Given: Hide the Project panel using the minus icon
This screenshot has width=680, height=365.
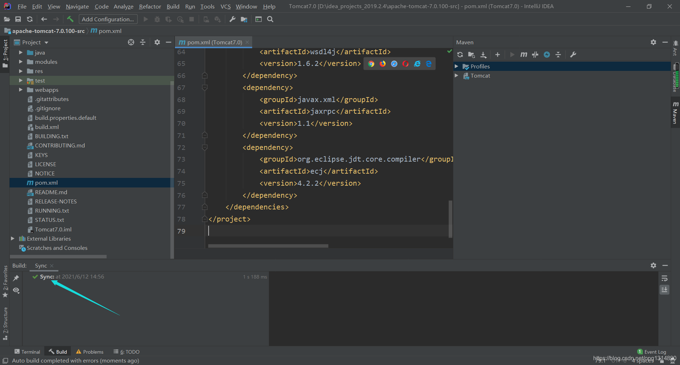Looking at the screenshot, I should pyautogui.click(x=169, y=42).
